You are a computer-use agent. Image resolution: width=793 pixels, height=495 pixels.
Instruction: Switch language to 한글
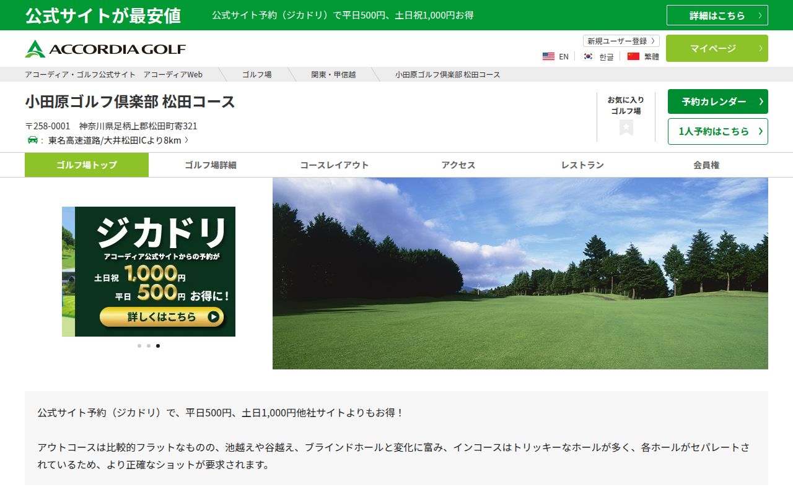click(x=607, y=56)
